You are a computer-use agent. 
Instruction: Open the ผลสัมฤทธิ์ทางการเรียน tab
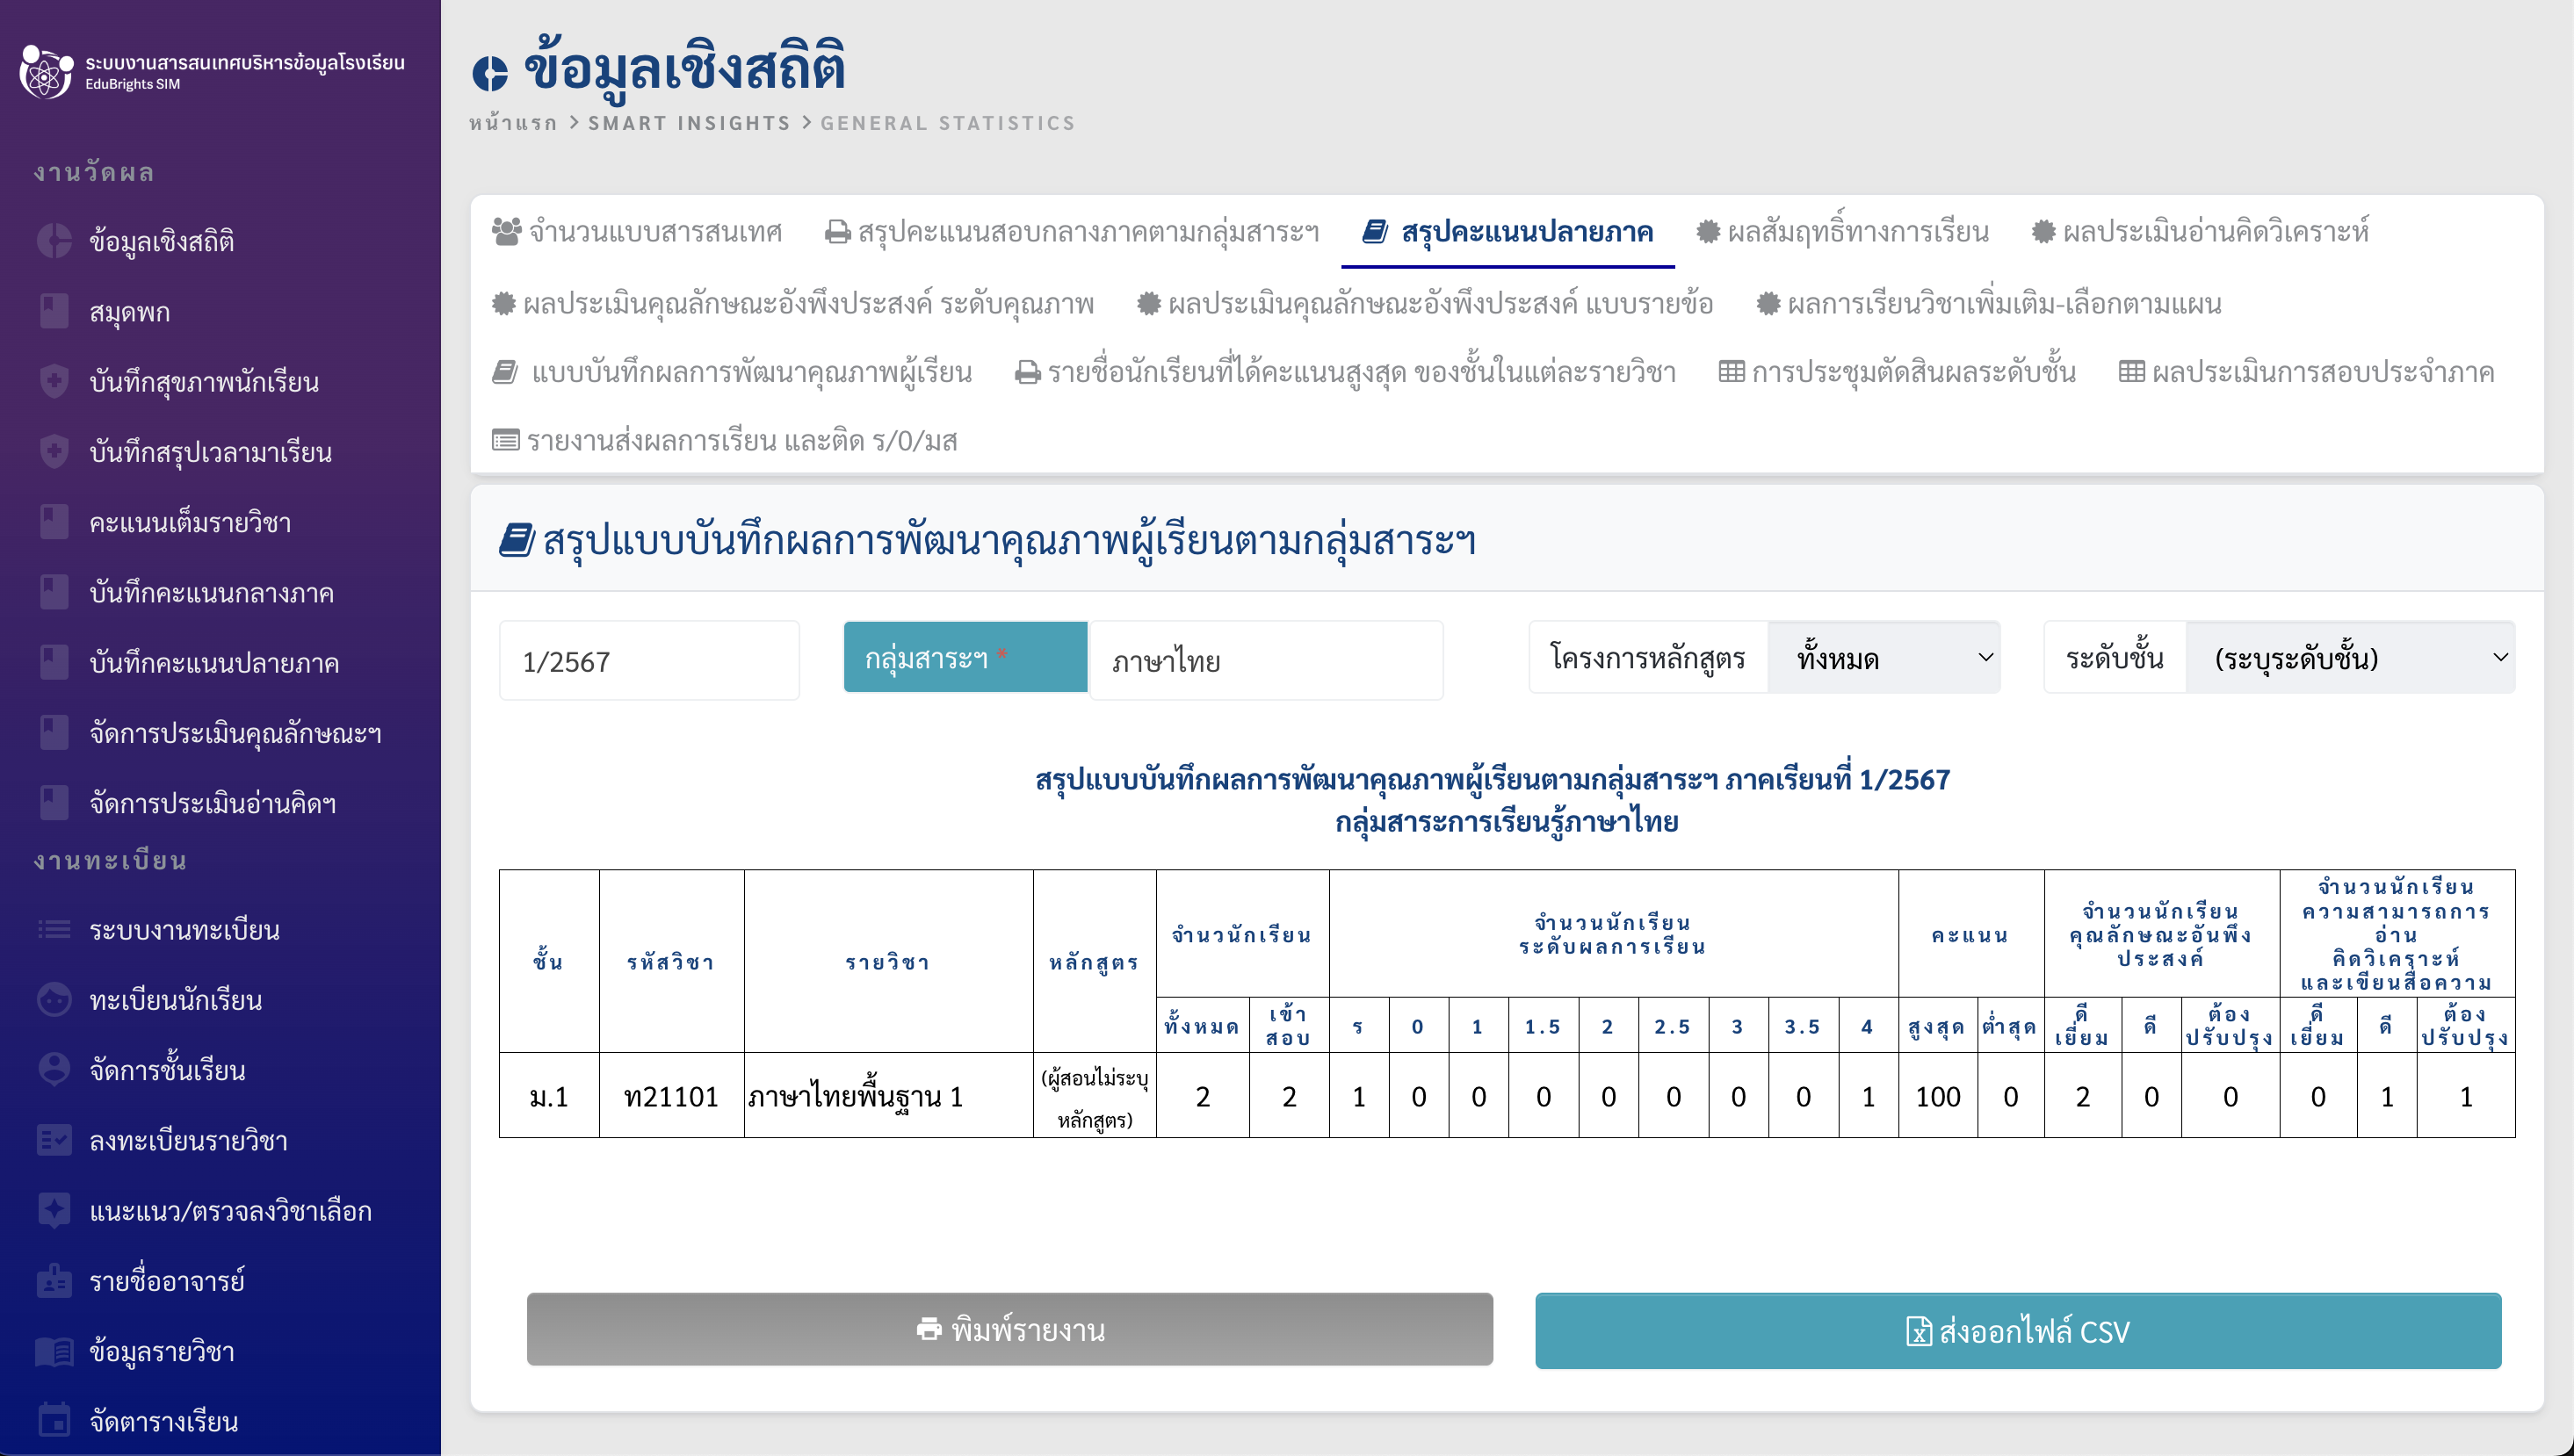pos(1843,232)
